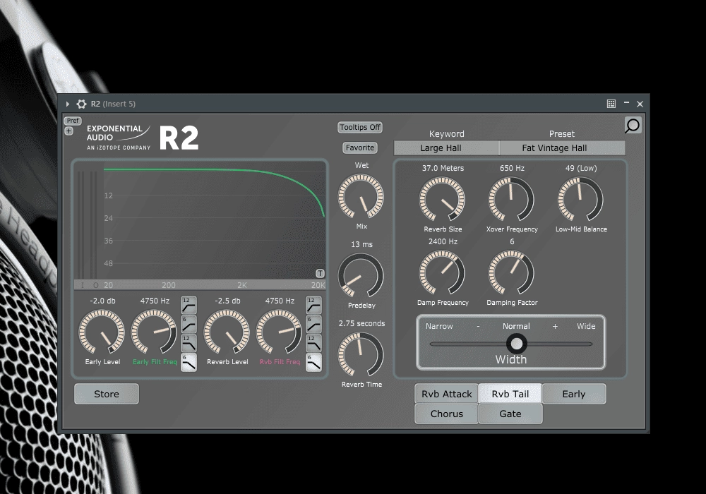The image size is (706, 494).
Task: Switch to the Rvb Attack tab
Action: coord(447,394)
